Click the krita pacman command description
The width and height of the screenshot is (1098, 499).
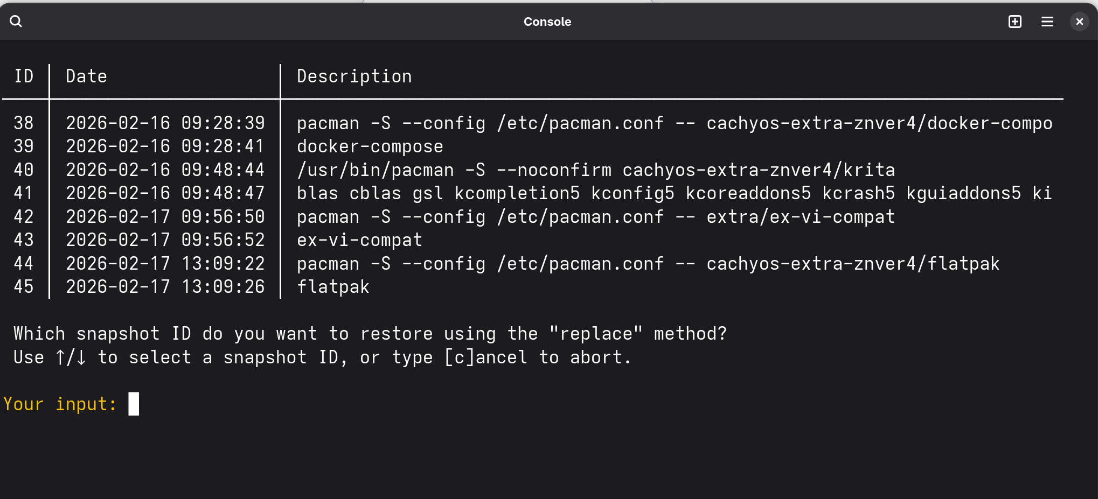pos(595,170)
